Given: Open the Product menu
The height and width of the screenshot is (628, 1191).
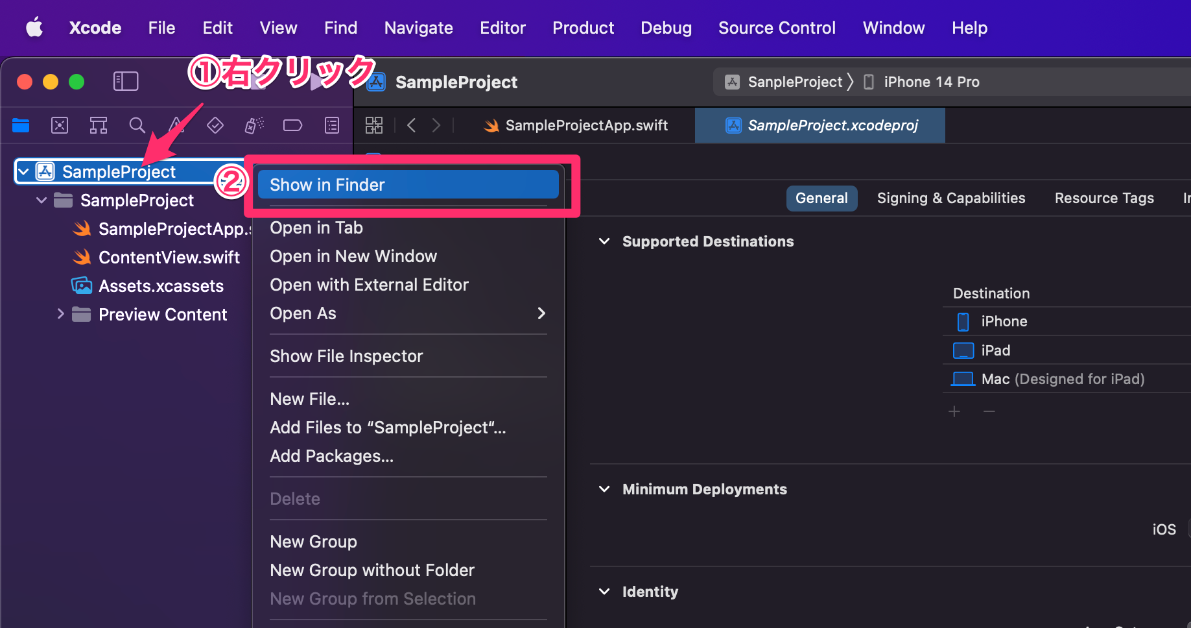Looking at the screenshot, I should tap(582, 27).
